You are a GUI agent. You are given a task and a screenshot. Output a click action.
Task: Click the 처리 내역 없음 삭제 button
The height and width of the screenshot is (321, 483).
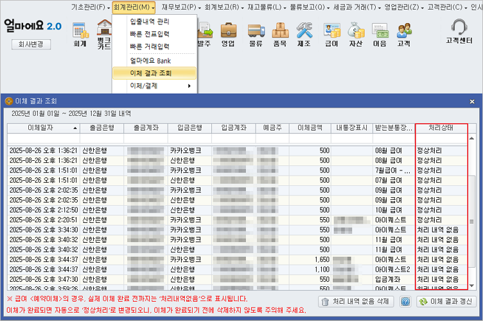click(357, 302)
